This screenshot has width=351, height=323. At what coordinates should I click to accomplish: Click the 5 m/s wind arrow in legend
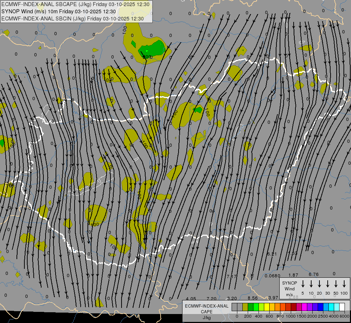[x=303, y=284]
